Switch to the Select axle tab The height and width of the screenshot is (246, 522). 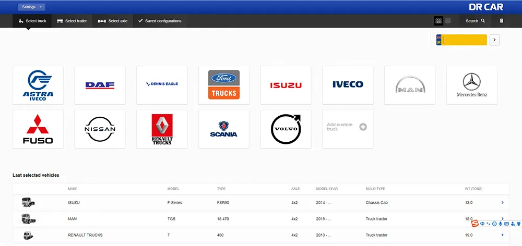click(113, 21)
